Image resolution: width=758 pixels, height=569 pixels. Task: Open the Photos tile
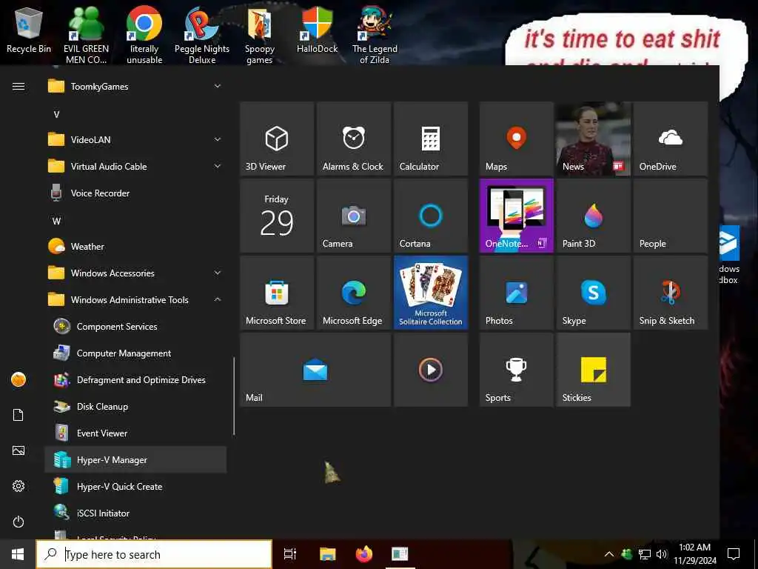[x=516, y=293]
